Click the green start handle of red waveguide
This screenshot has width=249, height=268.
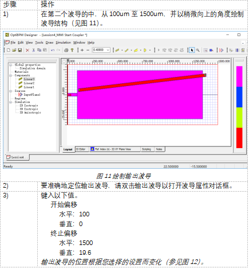pyautogui.click(x=79, y=90)
